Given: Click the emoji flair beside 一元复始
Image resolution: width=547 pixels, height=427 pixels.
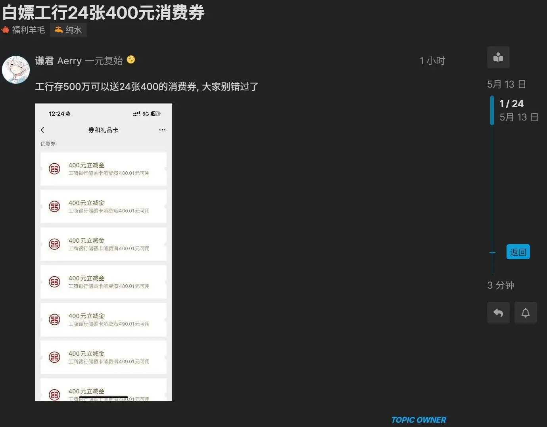Looking at the screenshot, I should point(131,59).
